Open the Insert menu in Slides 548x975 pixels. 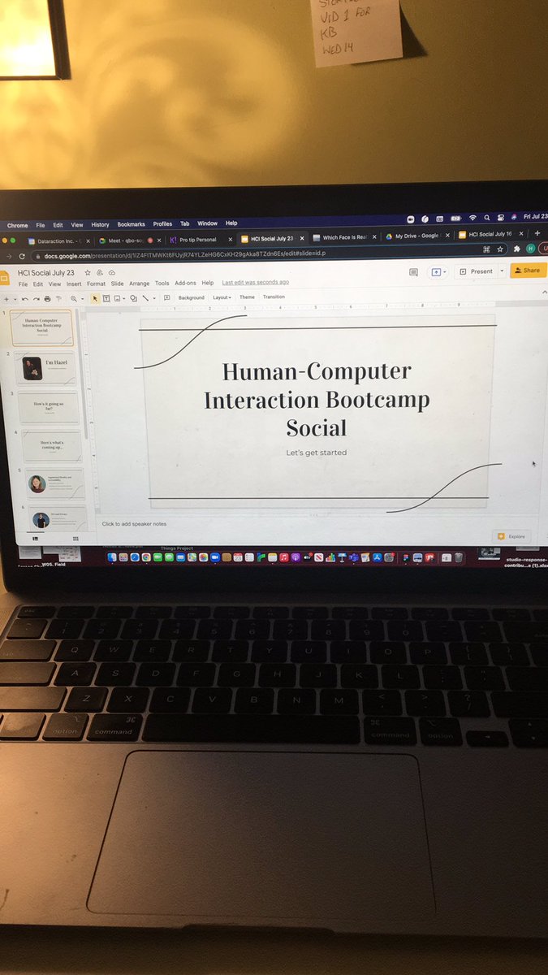tap(74, 284)
